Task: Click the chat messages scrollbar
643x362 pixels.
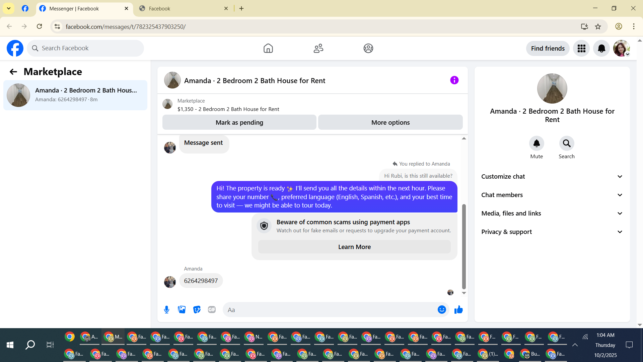Action: pyautogui.click(x=464, y=246)
